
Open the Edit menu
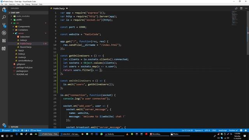click(6, 4)
